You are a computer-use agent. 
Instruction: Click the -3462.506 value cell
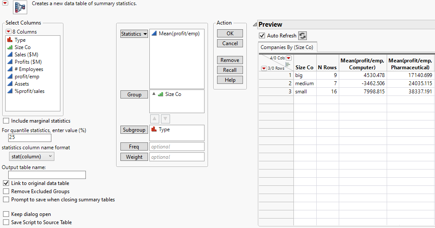(362, 83)
